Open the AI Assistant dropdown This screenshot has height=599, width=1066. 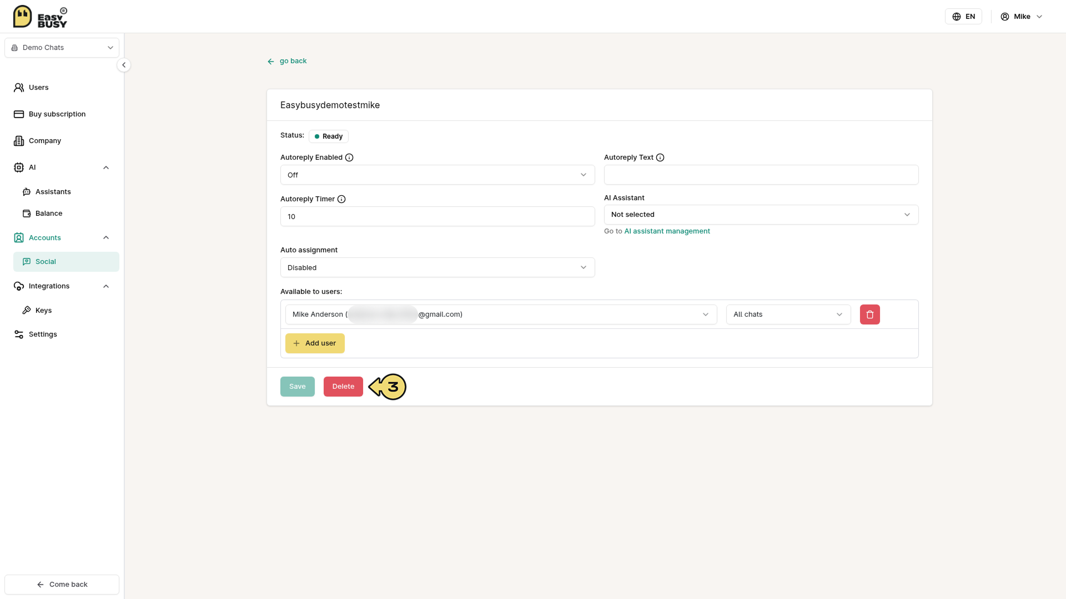761,215
